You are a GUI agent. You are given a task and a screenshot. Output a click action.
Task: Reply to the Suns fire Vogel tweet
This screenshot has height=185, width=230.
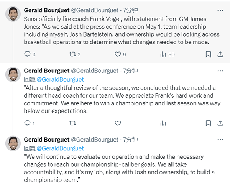tap(27, 54)
